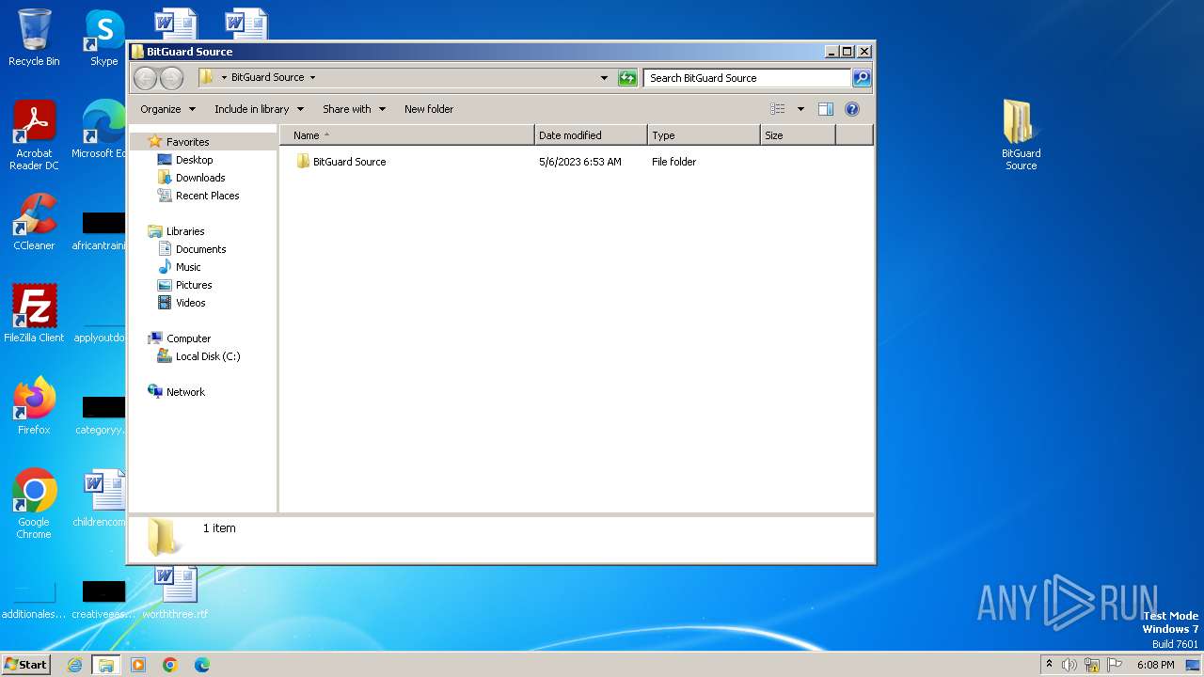Open the address bar history dropdown arrow
1204x677 pixels.
[x=604, y=78]
